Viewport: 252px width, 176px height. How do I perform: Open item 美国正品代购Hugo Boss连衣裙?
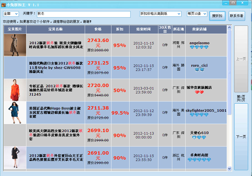(55, 112)
